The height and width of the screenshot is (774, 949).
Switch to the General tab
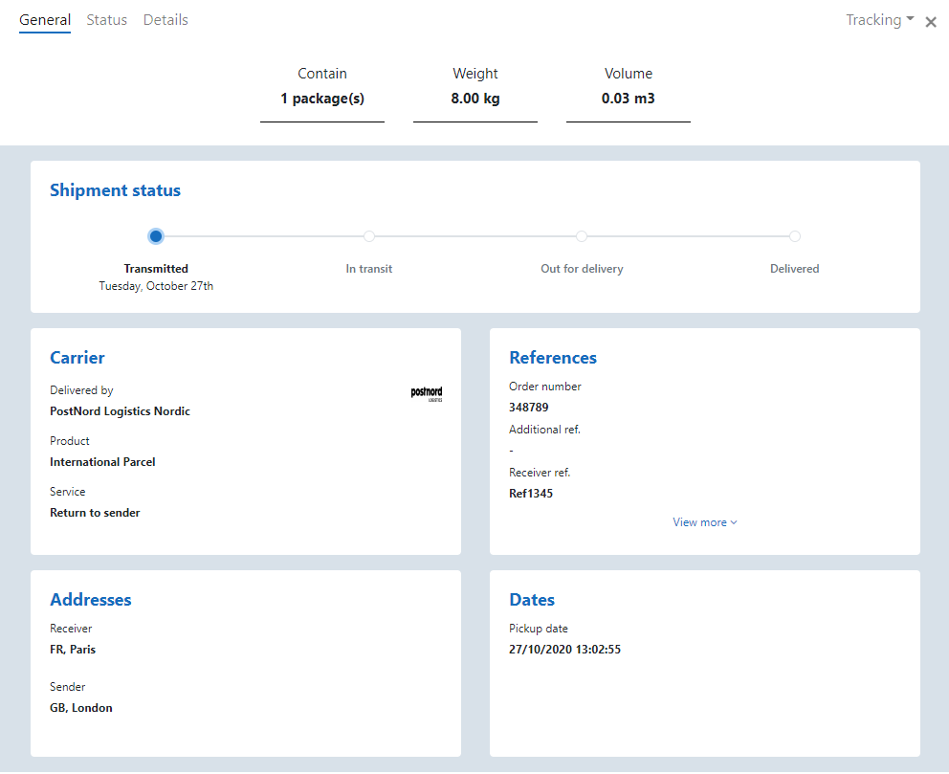click(x=45, y=20)
